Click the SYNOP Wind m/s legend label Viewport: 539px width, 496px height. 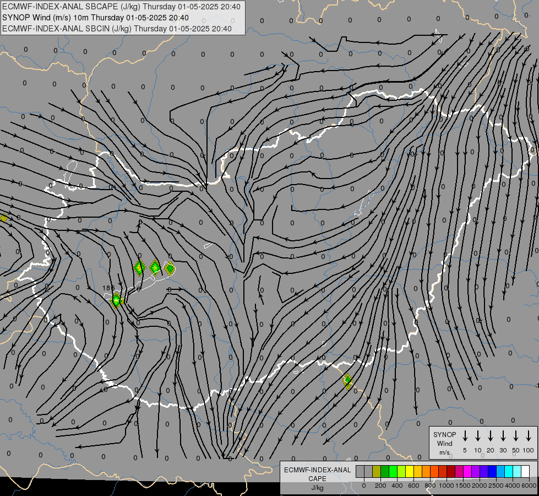point(444,443)
